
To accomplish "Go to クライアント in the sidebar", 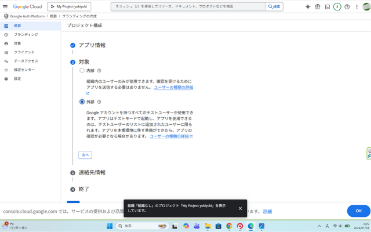I will point(24,52).
